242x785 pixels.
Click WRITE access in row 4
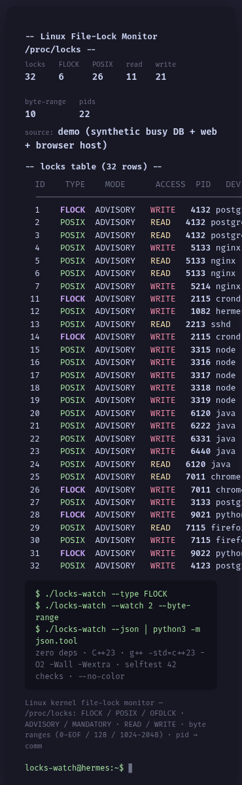pos(163,248)
